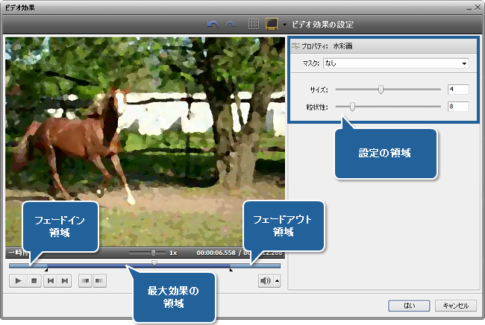
Task: Click the redo arrow icon
Action: point(231,24)
